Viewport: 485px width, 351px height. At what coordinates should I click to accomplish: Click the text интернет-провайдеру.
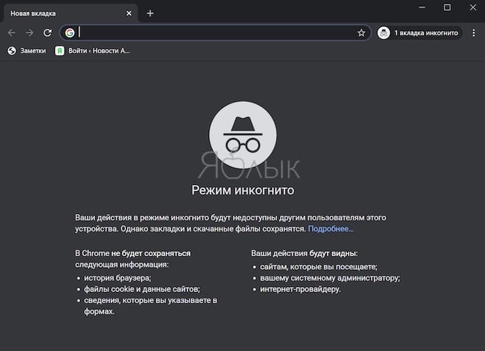(300, 289)
